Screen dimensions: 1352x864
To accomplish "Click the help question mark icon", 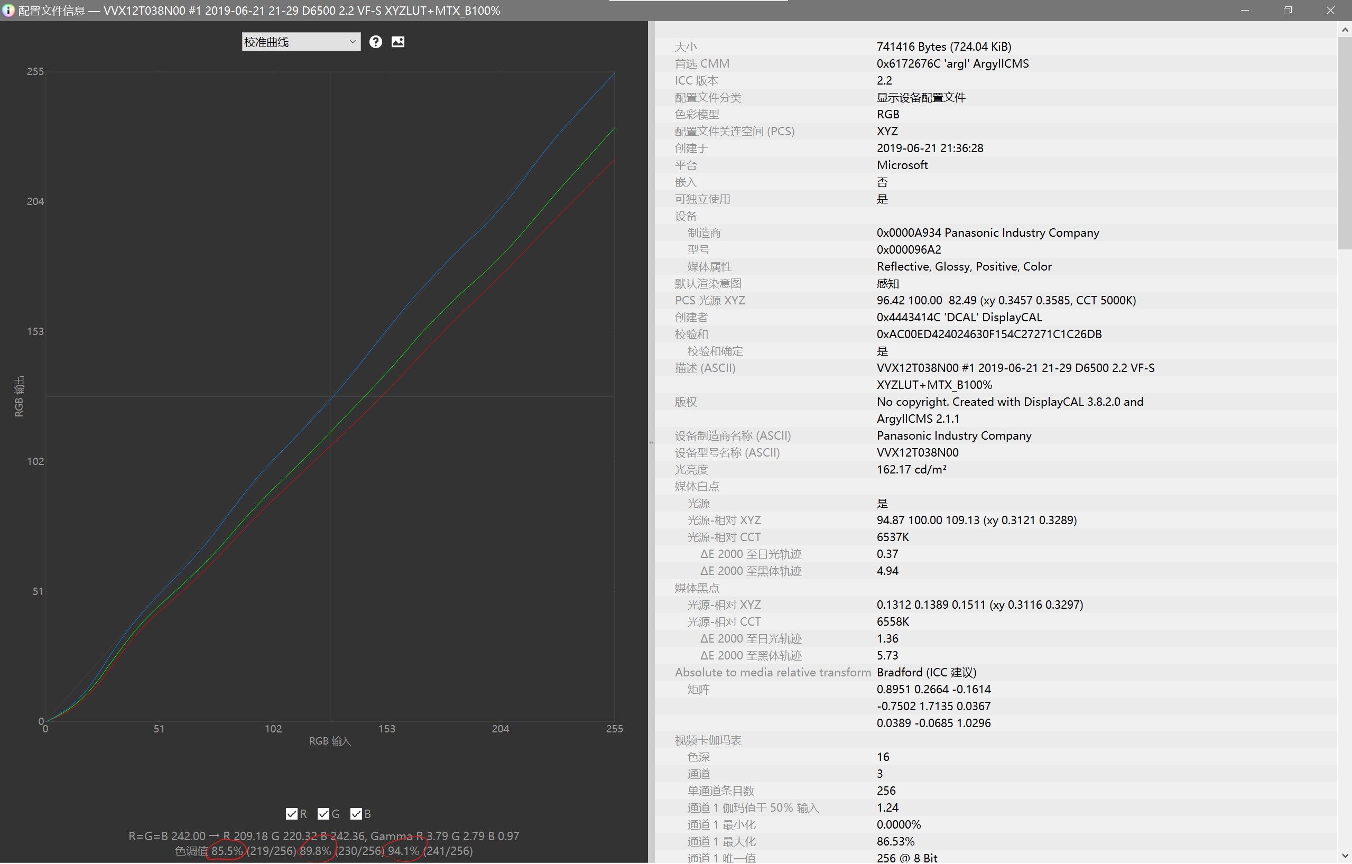I will click(x=376, y=42).
